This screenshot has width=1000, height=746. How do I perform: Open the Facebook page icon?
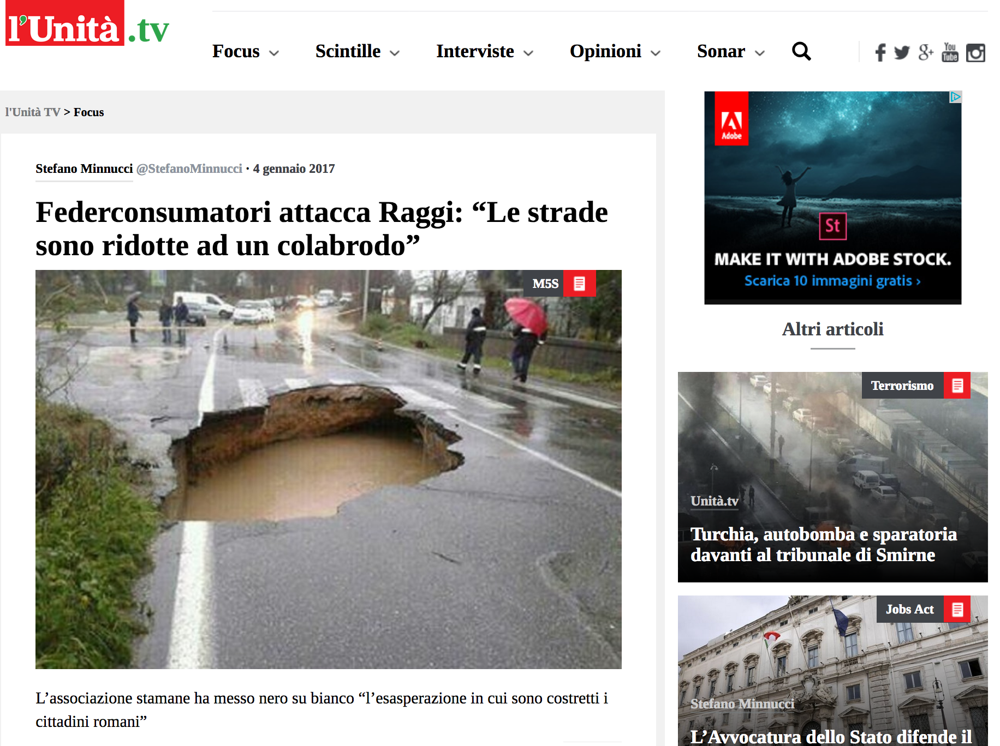click(880, 52)
